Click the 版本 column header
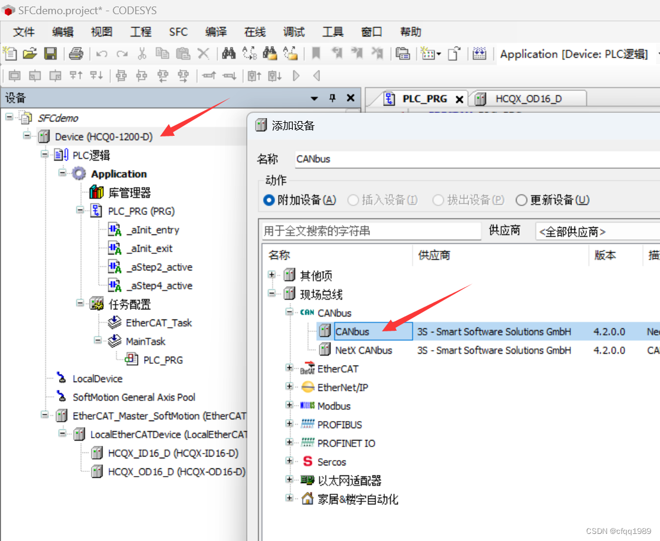The height and width of the screenshot is (541, 660). coord(605,255)
